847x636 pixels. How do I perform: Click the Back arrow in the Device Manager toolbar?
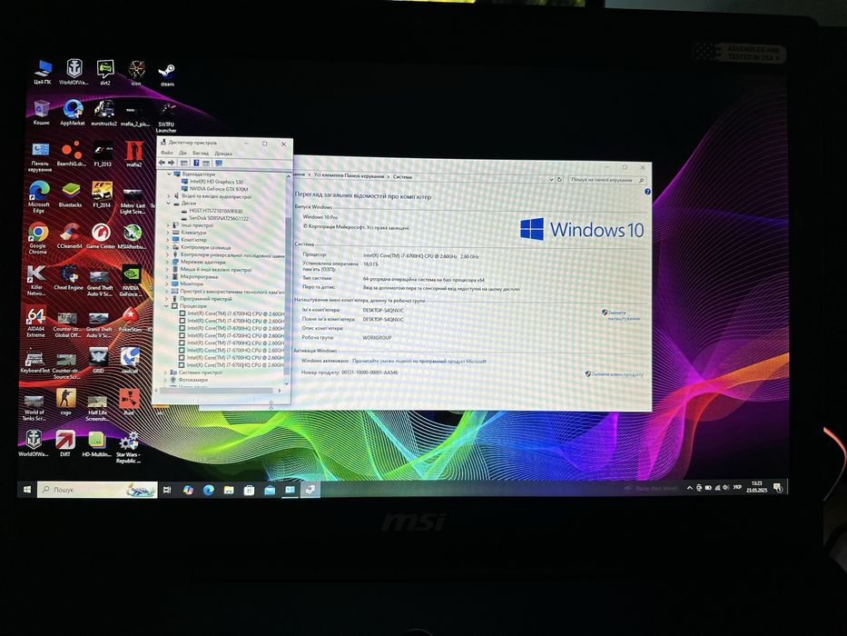162,163
